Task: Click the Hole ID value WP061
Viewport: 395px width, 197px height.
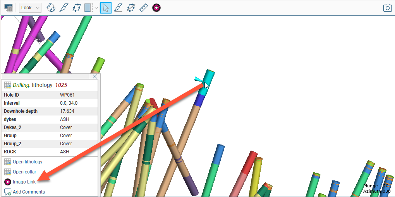Action: point(67,95)
